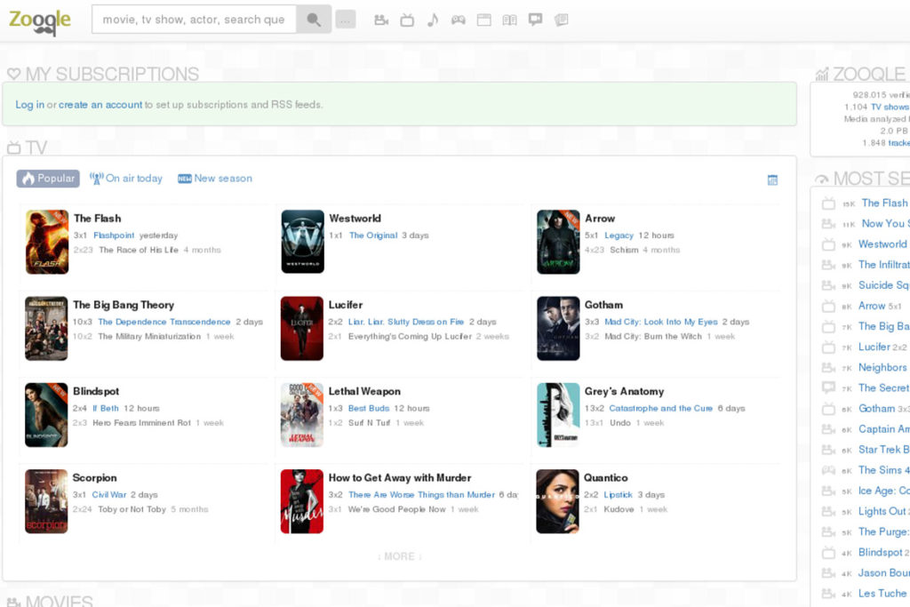Open Les Tuche link in Most Seeded
The width and height of the screenshot is (910, 607).
click(882, 594)
